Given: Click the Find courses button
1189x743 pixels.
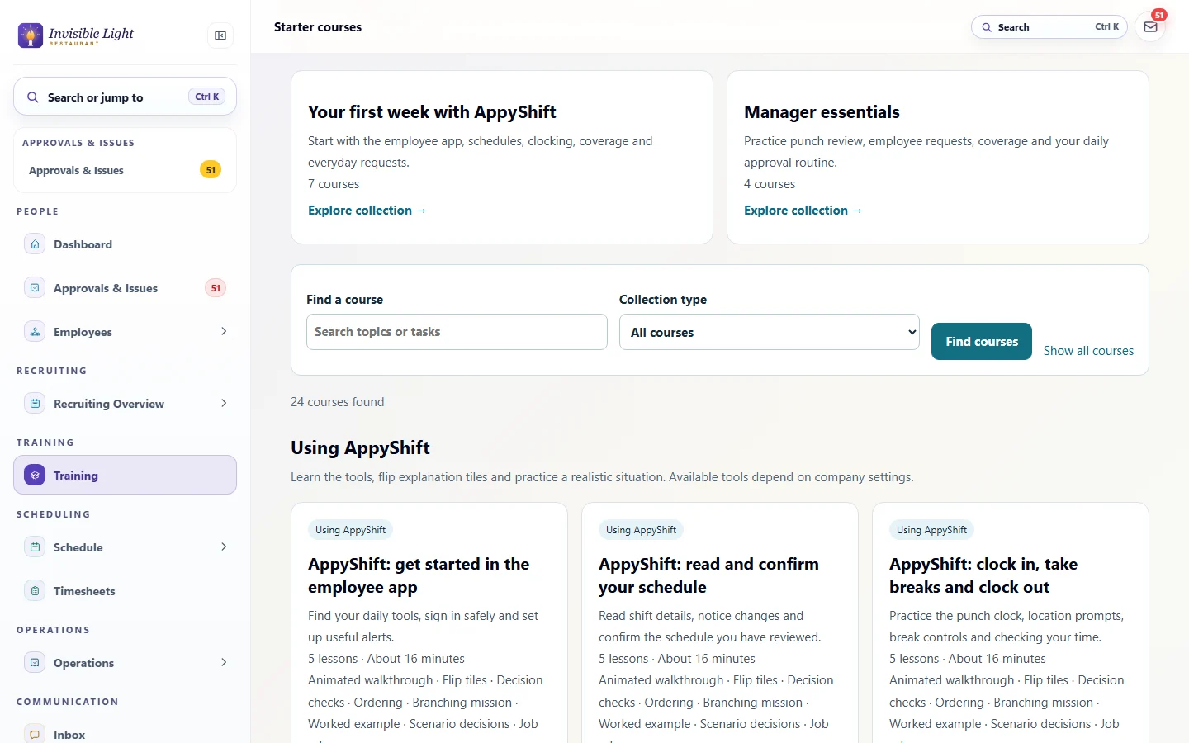Looking at the screenshot, I should [982, 342].
